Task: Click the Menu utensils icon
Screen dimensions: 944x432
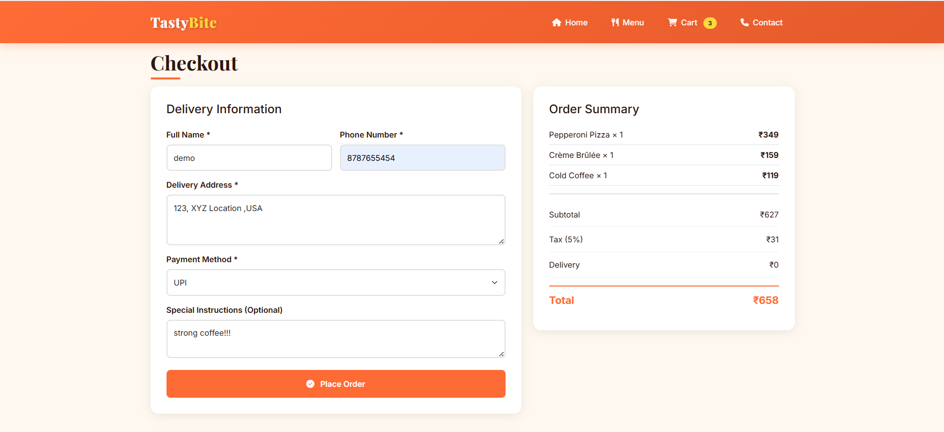Action: (x=615, y=22)
